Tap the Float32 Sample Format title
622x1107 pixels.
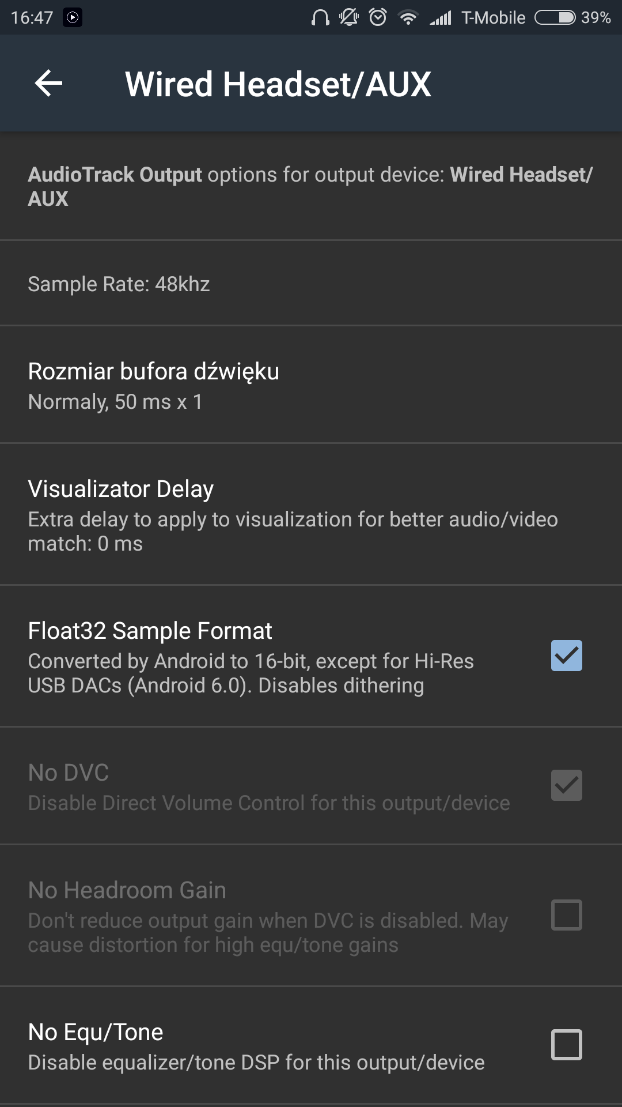[150, 631]
